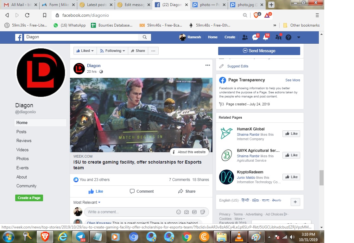Open About this website info
354x243 pixels.
click(189, 152)
